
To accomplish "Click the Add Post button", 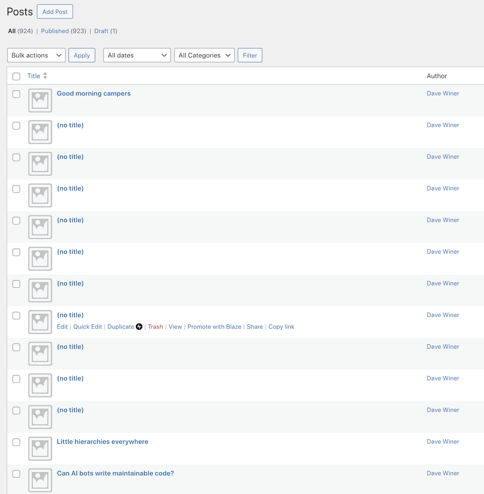I will 55,12.
